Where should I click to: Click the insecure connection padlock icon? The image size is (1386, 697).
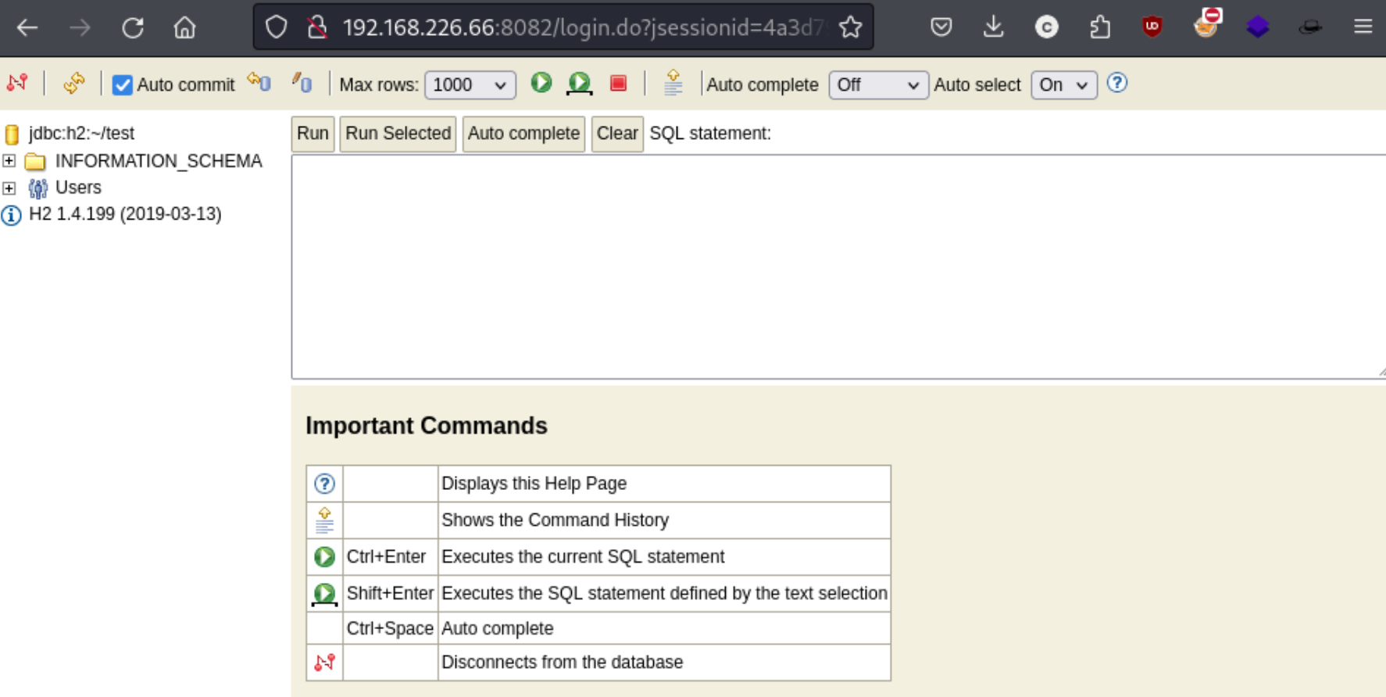317,28
